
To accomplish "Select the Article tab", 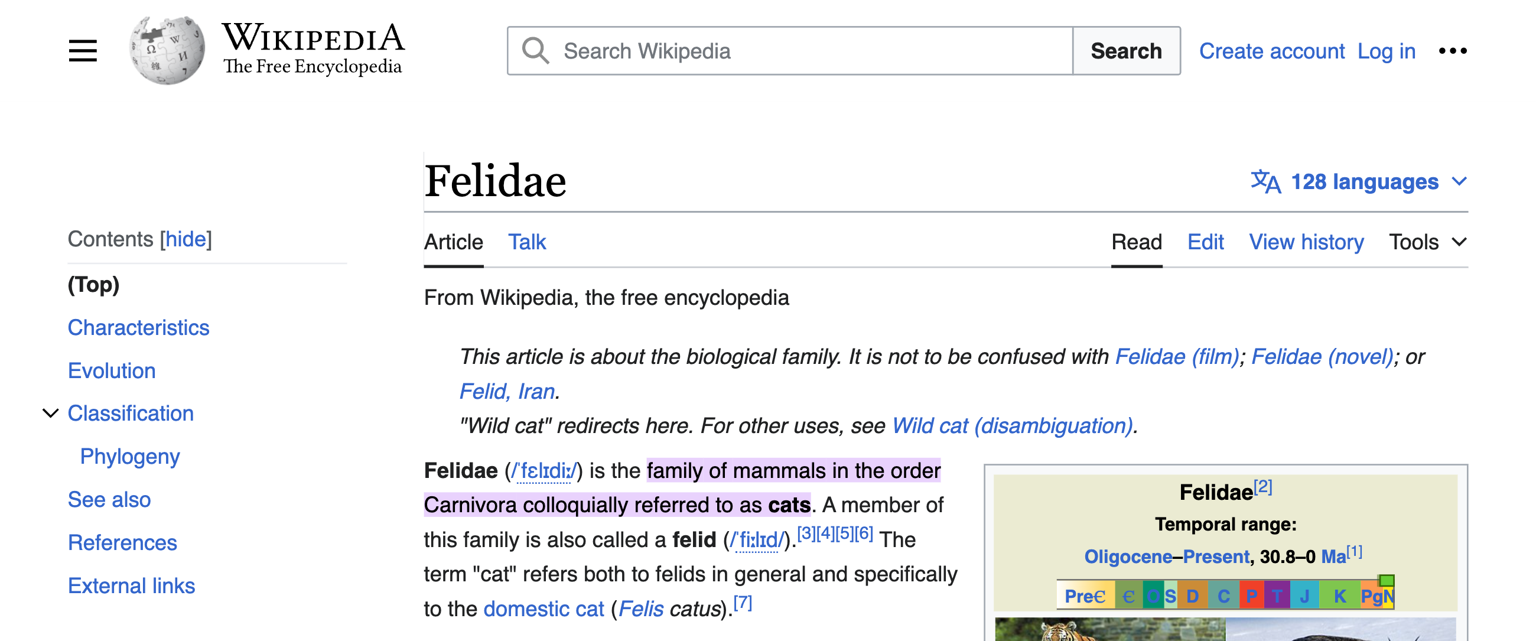I will point(454,242).
